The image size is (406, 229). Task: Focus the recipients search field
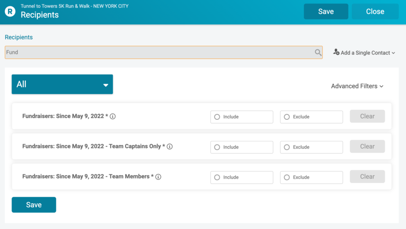pos(164,52)
